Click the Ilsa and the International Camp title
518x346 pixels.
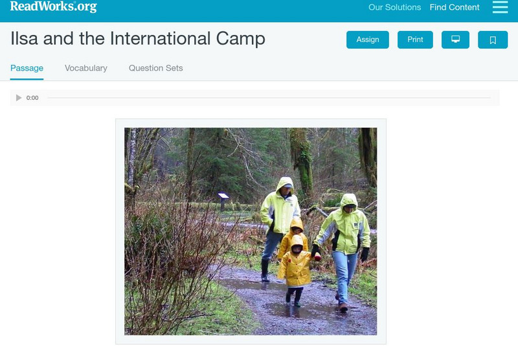point(138,38)
